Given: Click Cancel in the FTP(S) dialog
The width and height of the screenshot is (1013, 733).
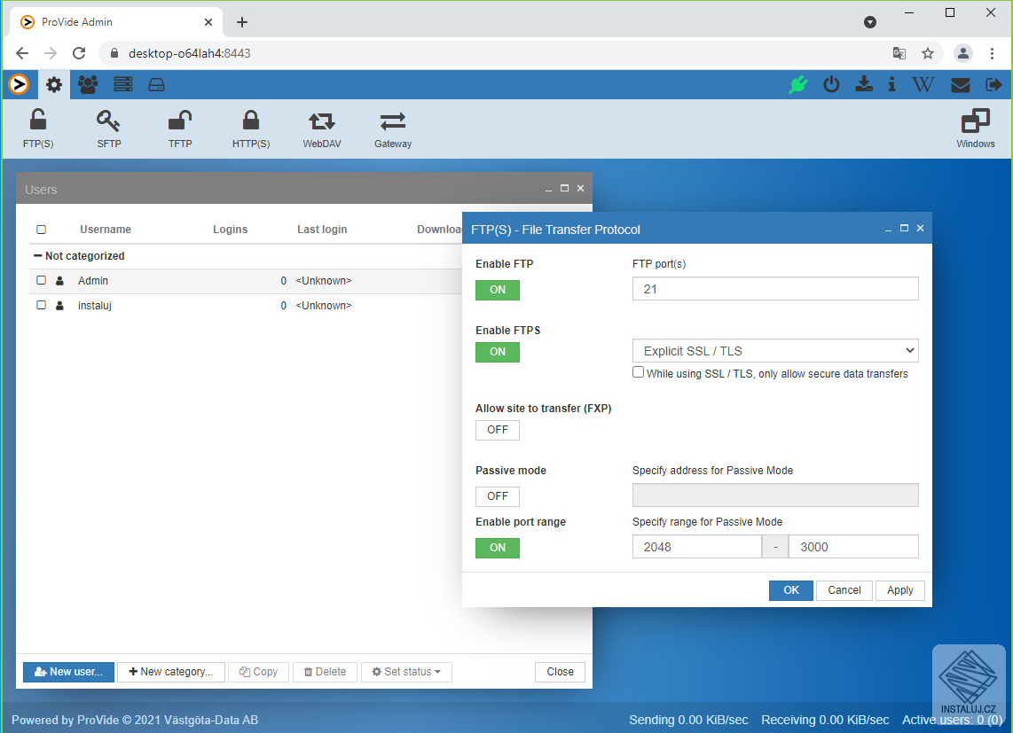Looking at the screenshot, I should point(844,590).
